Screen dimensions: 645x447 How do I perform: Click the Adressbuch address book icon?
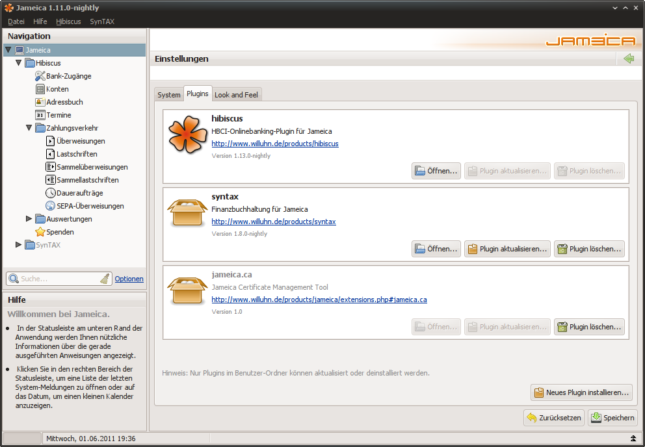pyautogui.click(x=40, y=102)
